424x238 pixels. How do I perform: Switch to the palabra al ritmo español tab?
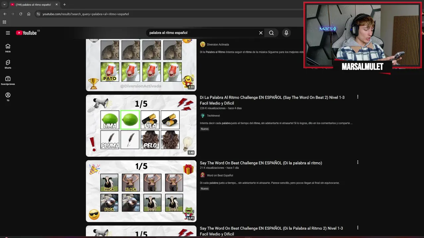click(x=33, y=5)
